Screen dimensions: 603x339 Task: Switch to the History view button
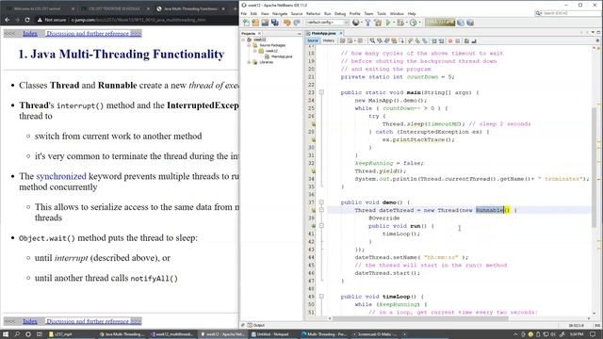[x=329, y=40]
